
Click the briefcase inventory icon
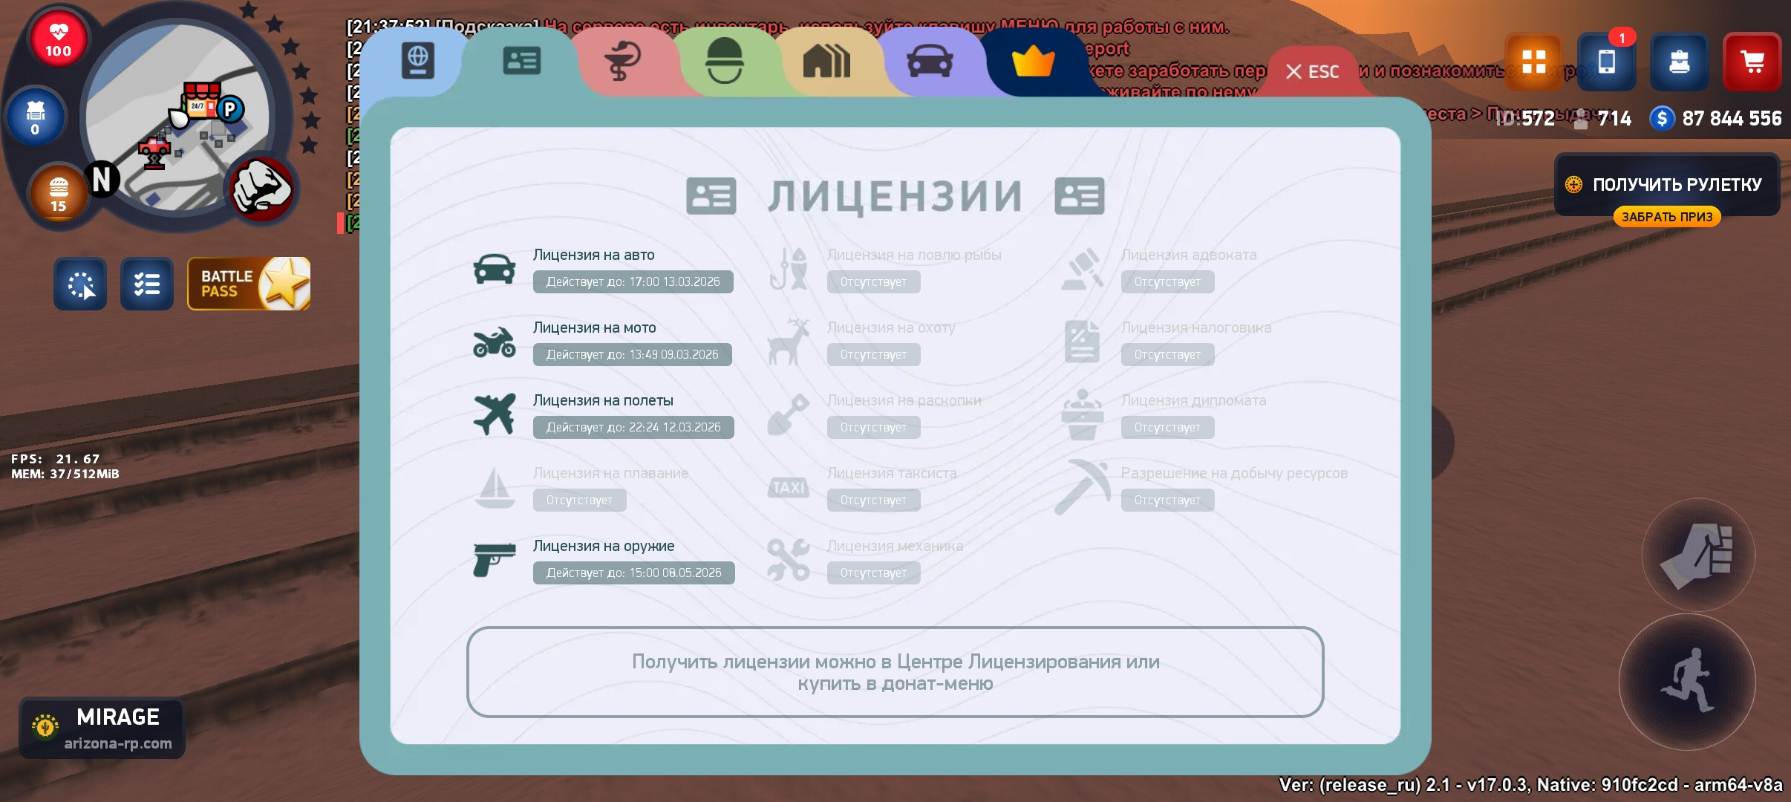1679,62
